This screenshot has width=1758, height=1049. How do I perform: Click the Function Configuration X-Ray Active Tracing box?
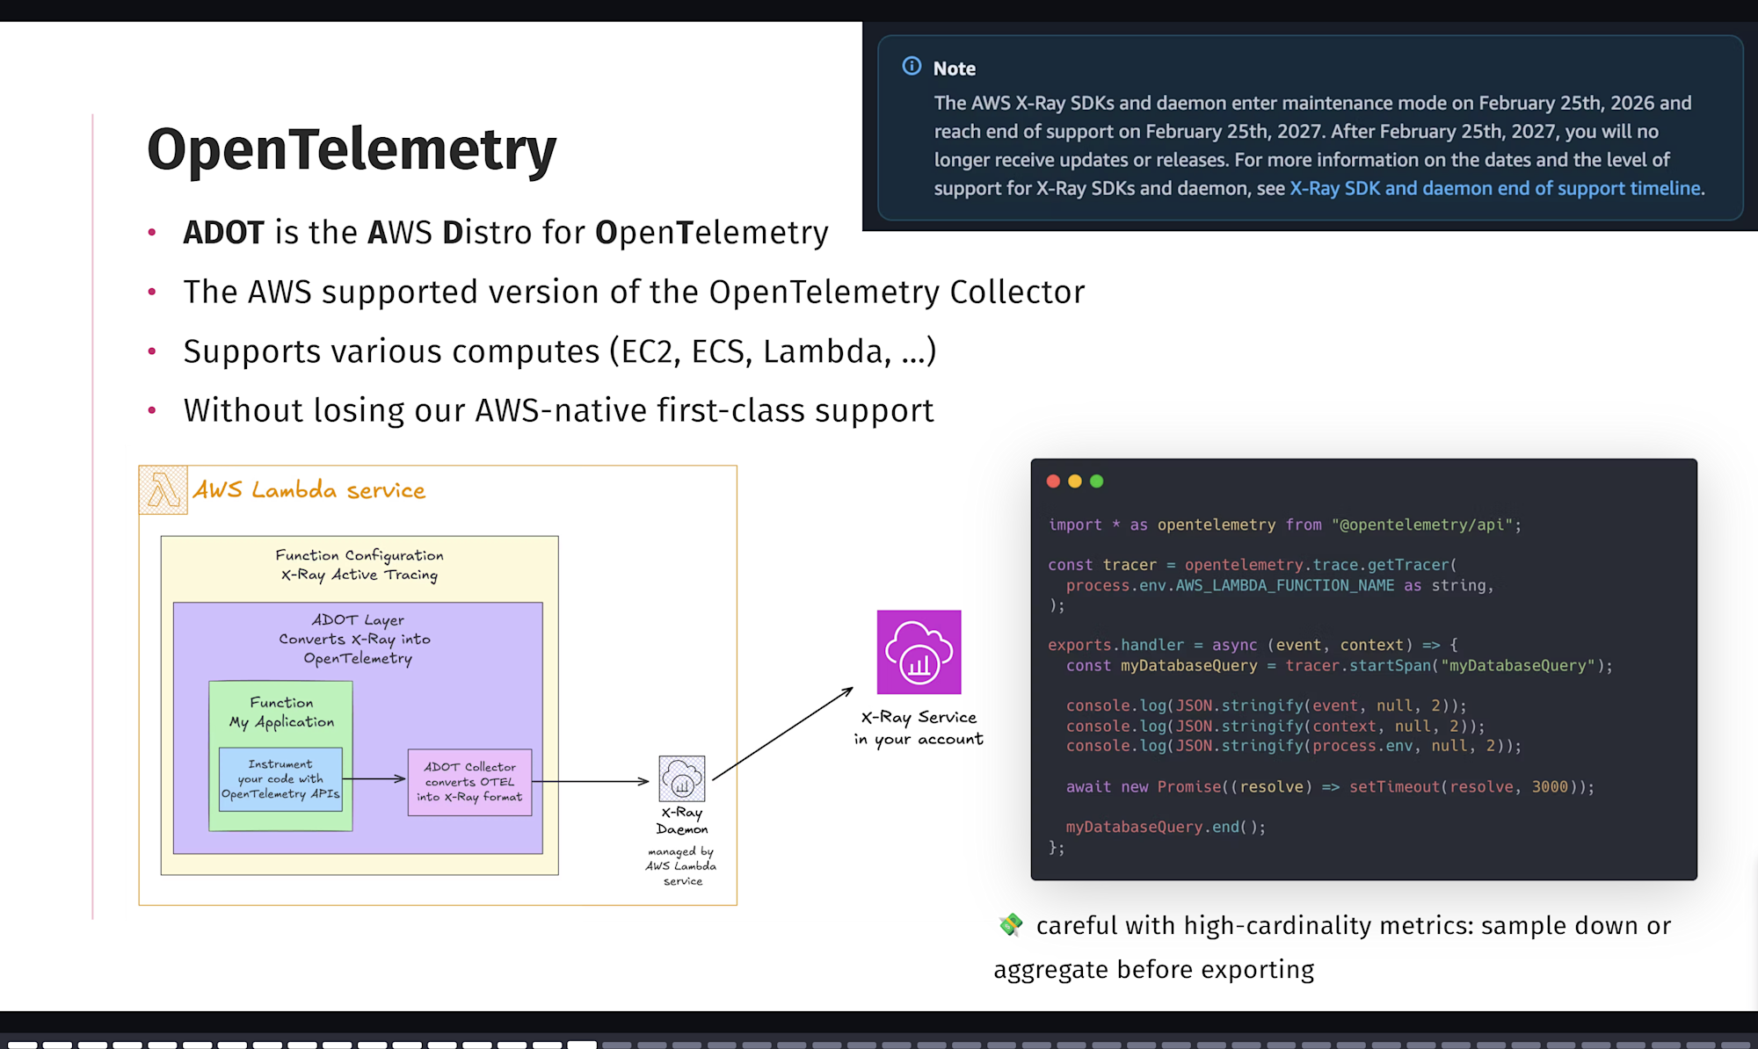pos(360,565)
